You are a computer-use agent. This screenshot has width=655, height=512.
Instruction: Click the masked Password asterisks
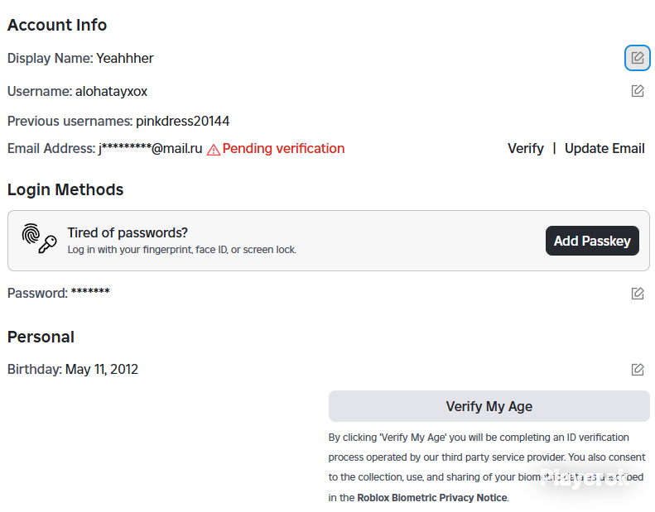(x=90, y=291)
